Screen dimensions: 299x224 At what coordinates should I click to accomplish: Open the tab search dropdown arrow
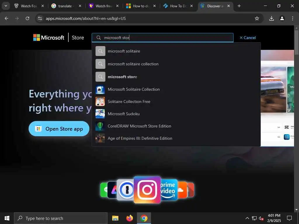tap(6, 6)
